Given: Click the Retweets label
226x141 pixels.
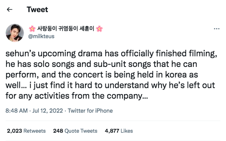Looking at the screenshot, I should 35,131.
